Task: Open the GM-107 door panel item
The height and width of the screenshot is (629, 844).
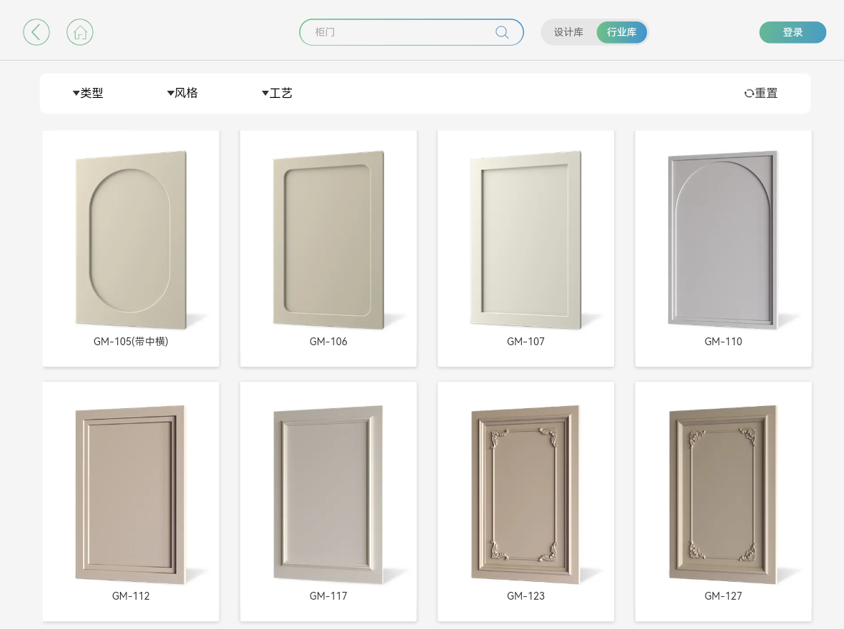Action: pyautogui.click(x=526, y=240)
